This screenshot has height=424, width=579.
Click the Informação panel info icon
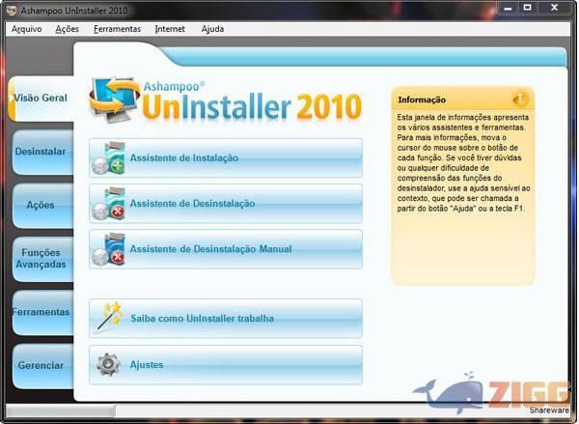pos(520,99)
